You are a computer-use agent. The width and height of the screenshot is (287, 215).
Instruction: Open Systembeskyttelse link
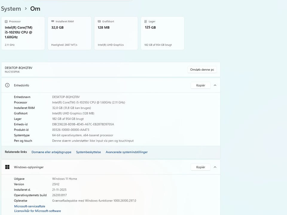click(x=88, y=152)
